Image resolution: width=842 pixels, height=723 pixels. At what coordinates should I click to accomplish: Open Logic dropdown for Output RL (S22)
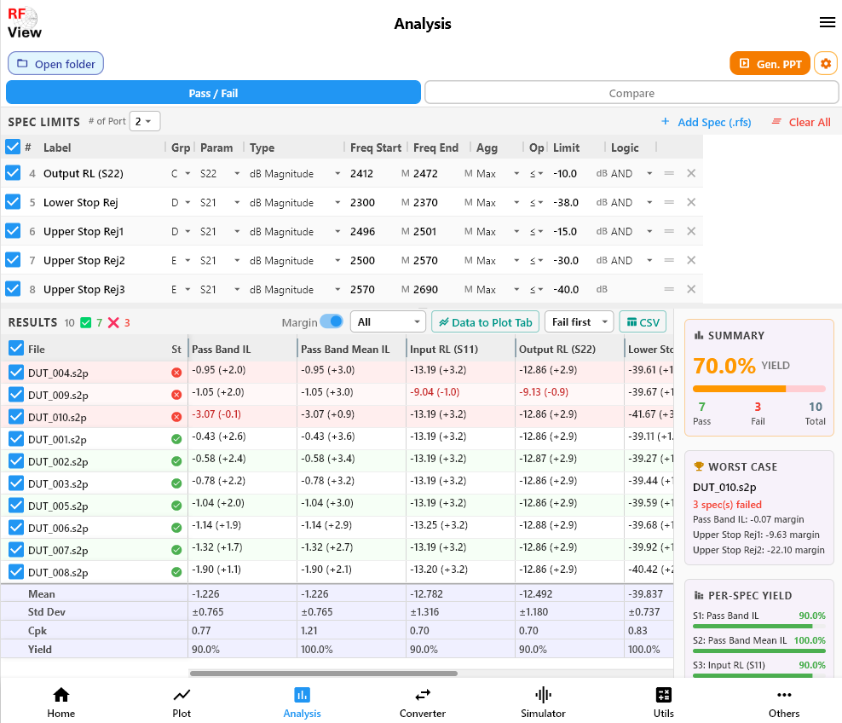tap(632, 173)
